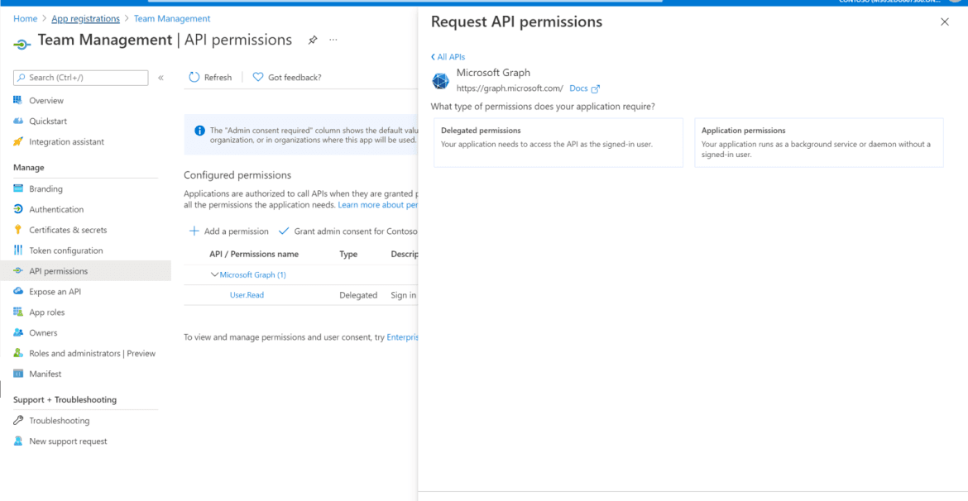968x501 pixels.
Task: Click the Token configuration label
Action: (66, 250)
